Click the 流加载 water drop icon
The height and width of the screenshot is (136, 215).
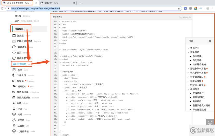click(14, 120)
